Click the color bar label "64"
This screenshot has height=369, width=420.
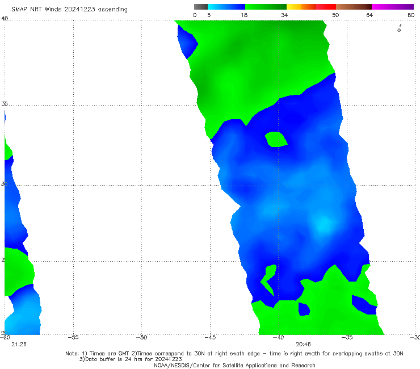pos(369,15)
